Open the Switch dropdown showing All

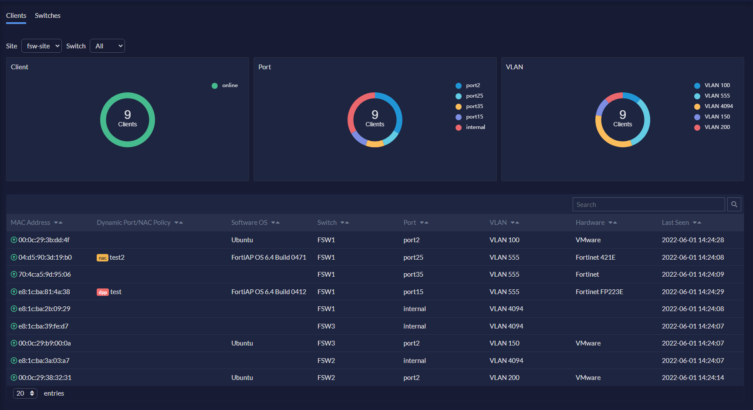pos(107,45)
